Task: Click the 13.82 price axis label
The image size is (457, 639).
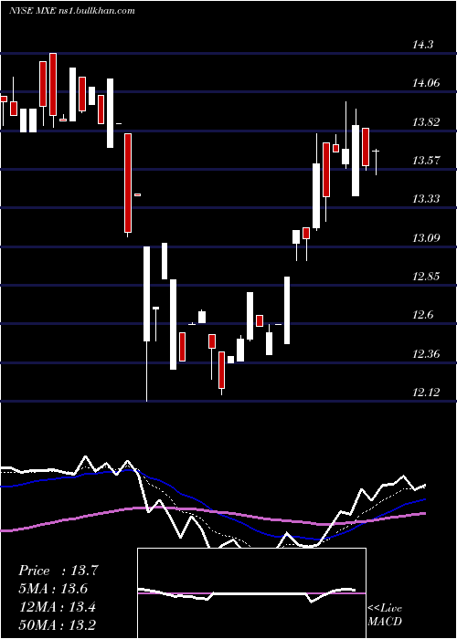Action: [x=426, y=121]
